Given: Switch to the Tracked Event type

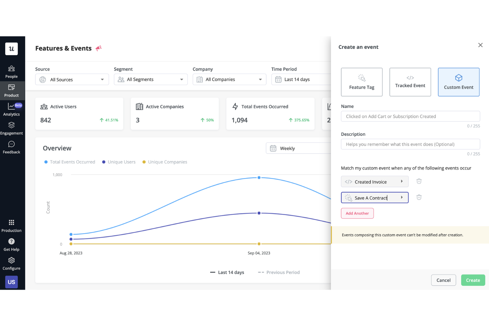Looking at the screenshot, I should 410,82.
